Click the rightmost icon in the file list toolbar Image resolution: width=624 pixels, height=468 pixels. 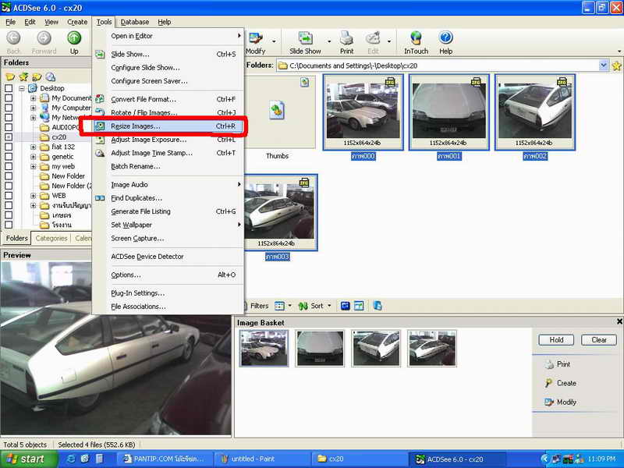point(378,306)
